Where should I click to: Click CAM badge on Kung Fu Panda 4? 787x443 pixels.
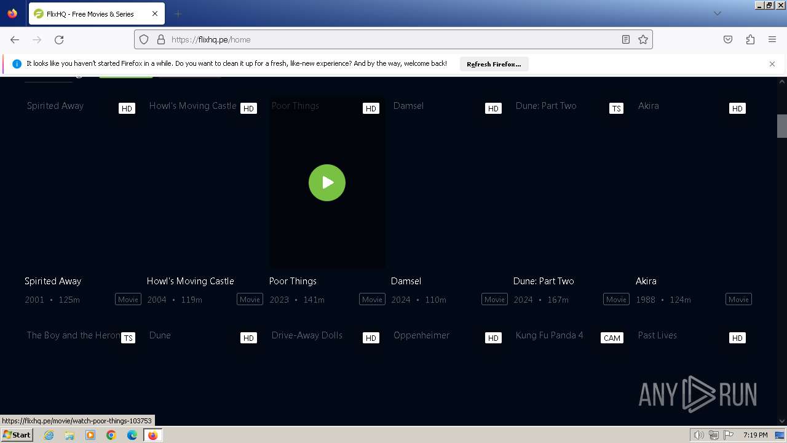point(612,338)
